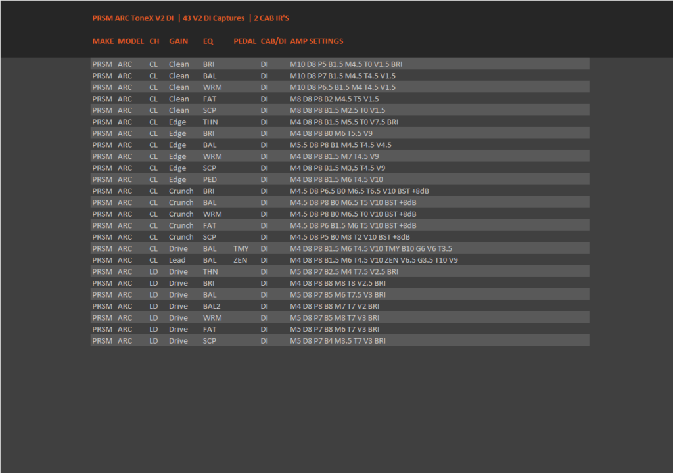
Task: Click the SCP EQ cell in the Crunch row
Action: pyautogui.click(x=210, y=237)
